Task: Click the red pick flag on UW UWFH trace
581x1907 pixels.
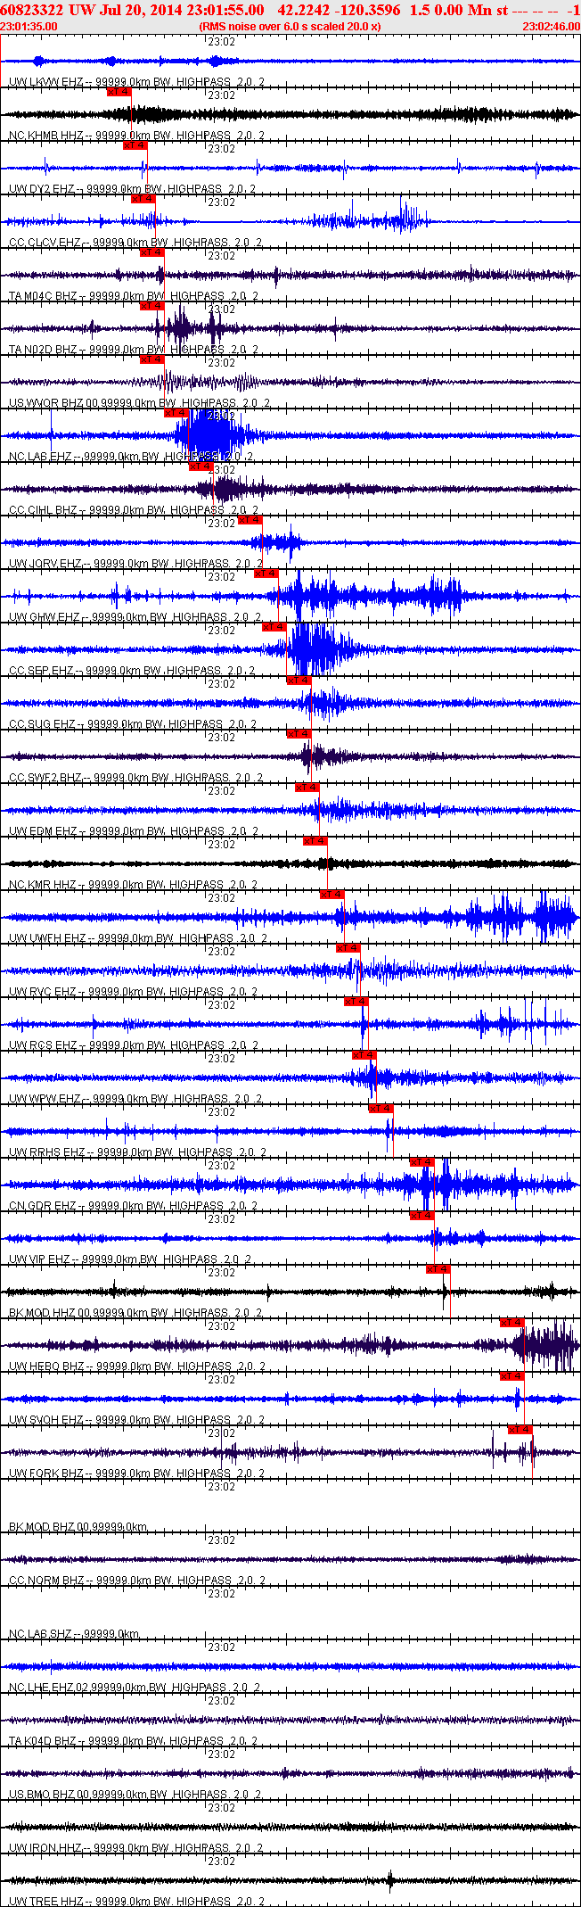Action: [332, 894]
